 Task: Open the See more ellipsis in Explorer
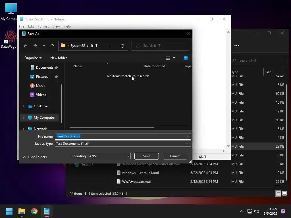pyautogui.click(x=237, y=45)
